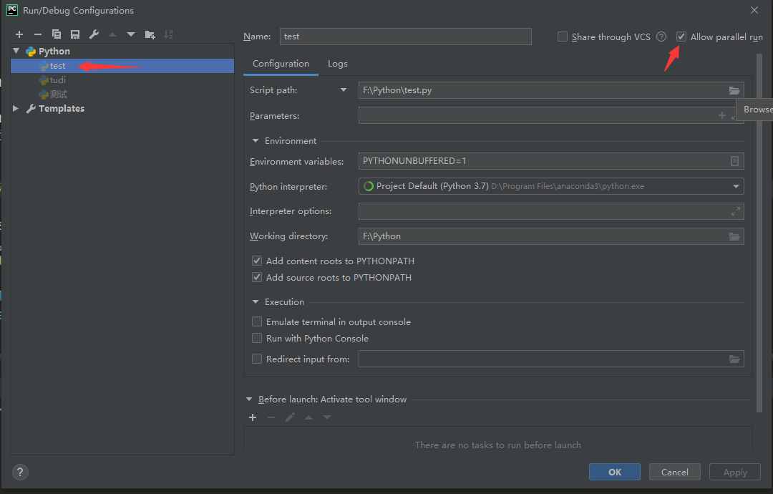Click the Copy Configuration icon
This screenshot has height=494, width=773.
coord(57,34)
